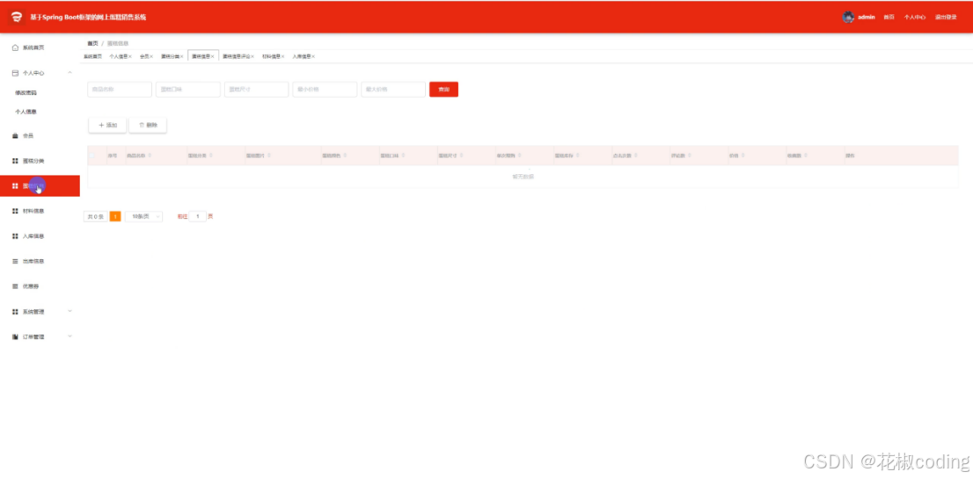This screenshot has width=973, height=479.
Task: Open 修改密码 in the sidebar
Action: pyautogui.click(x=26, y=93)
